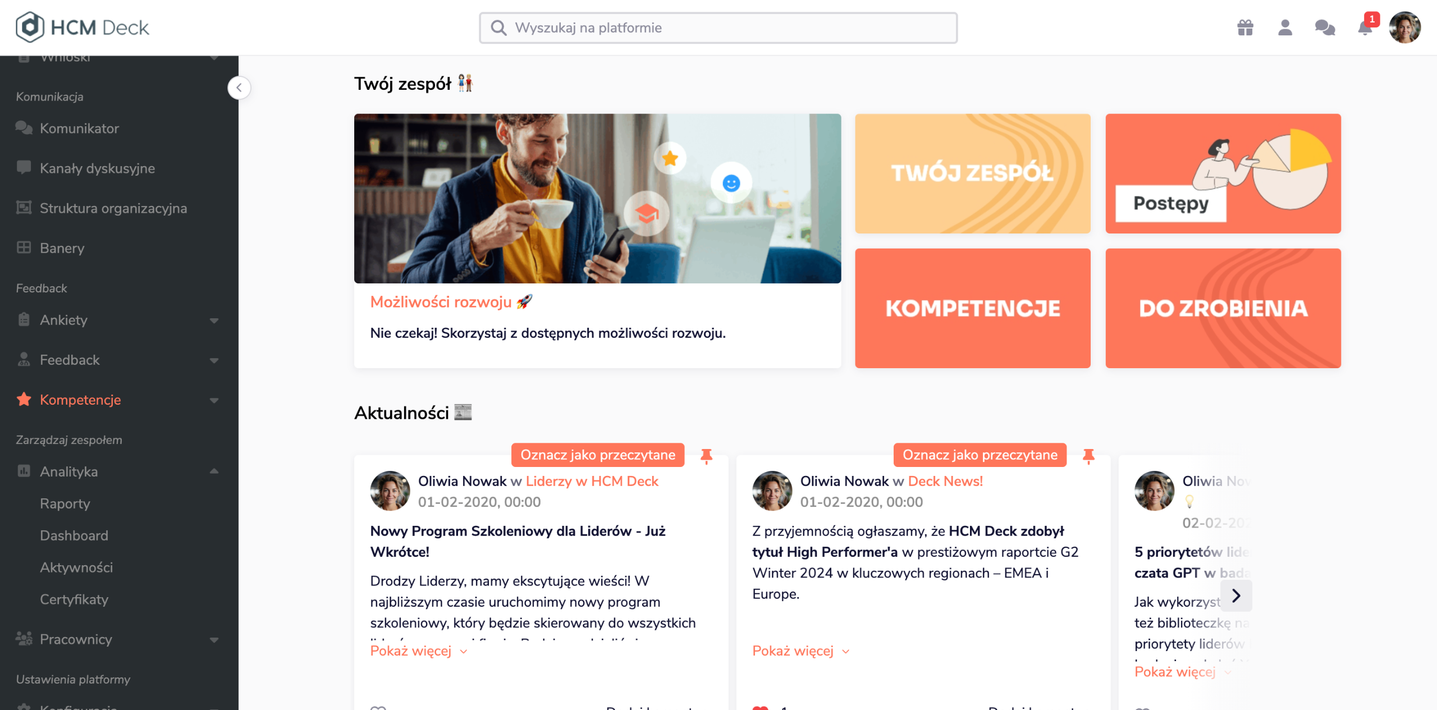This screenshot has width=1437, height=710.
Task: Expand the Pracownicy submenu
Action: click(214, 640)
